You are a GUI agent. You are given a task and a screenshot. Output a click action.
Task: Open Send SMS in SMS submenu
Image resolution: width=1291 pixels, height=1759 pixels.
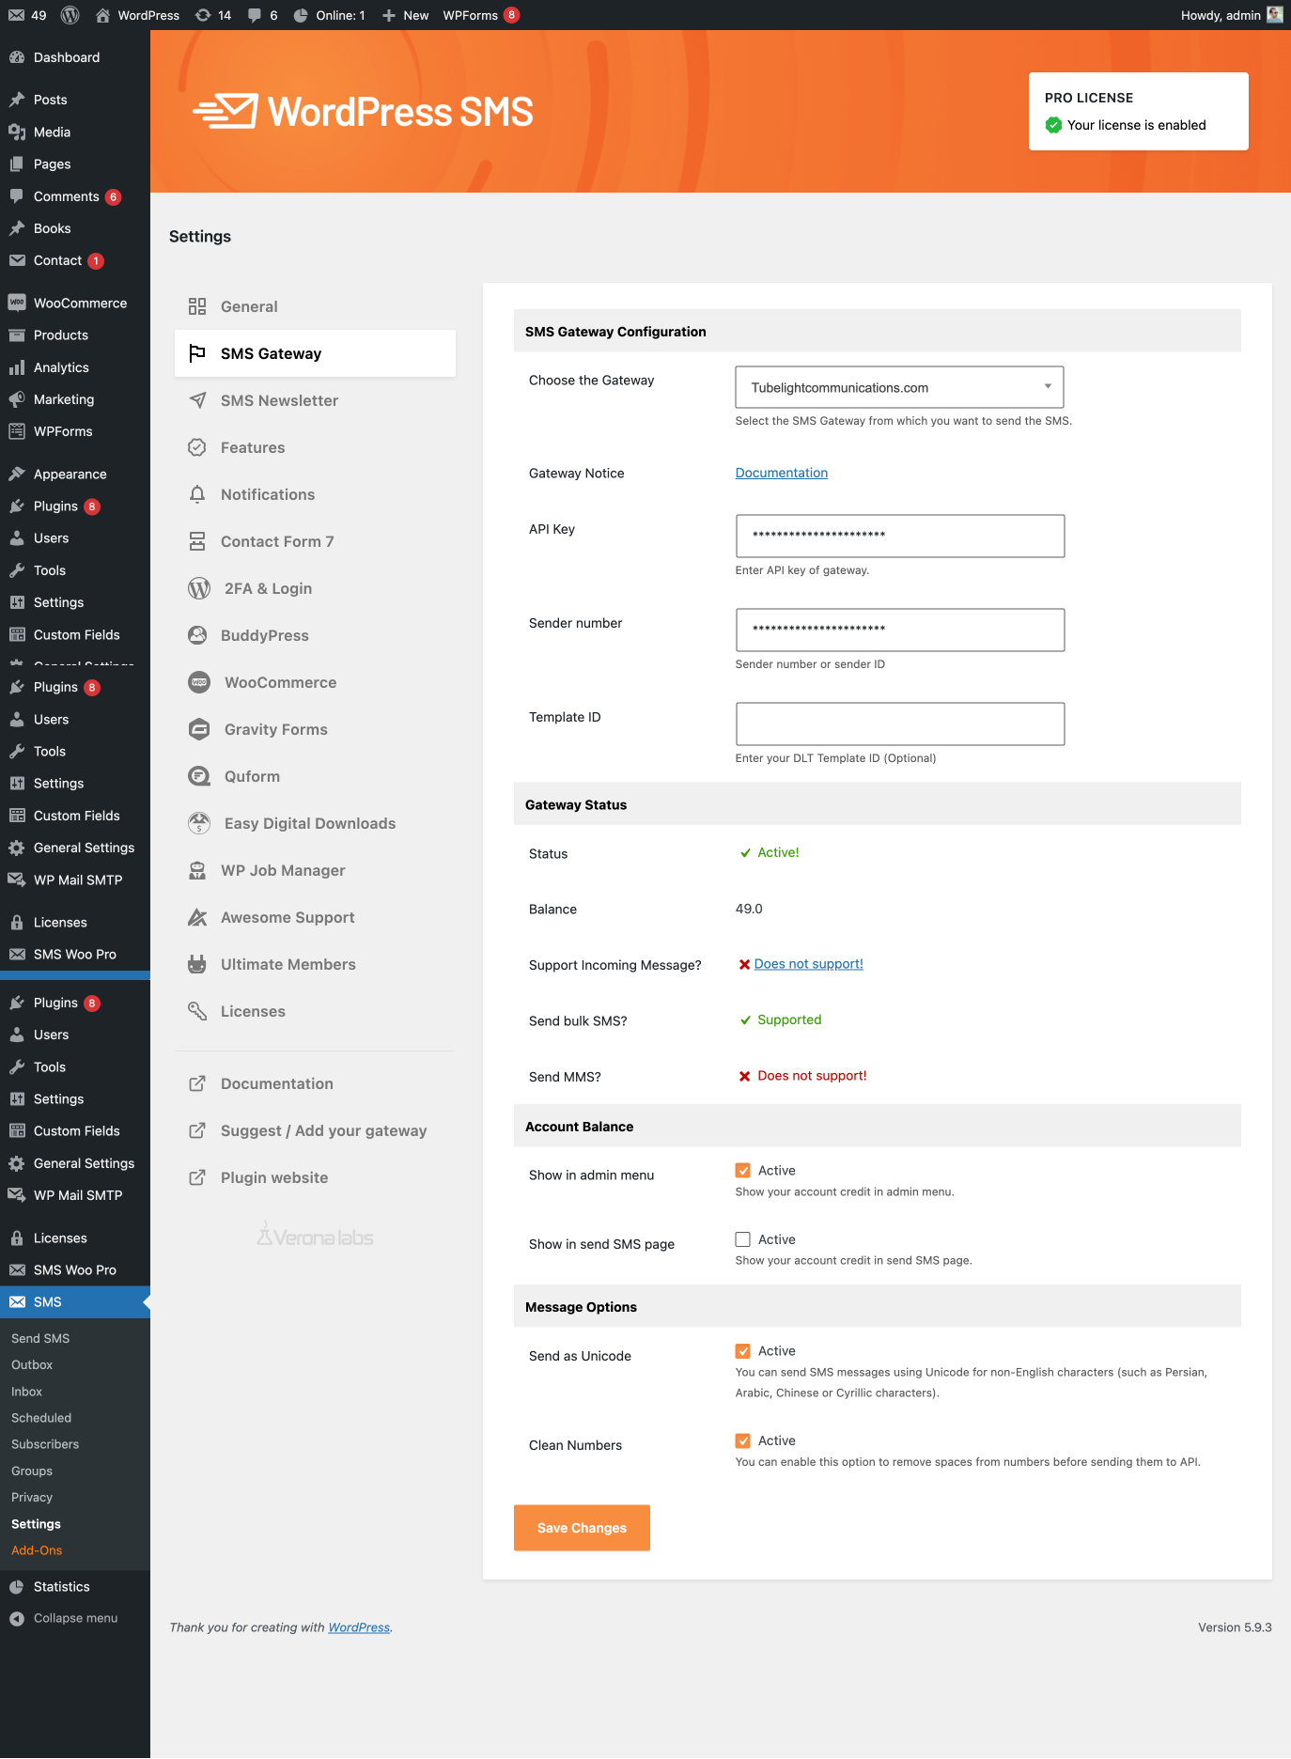[x=40, y=1338]
